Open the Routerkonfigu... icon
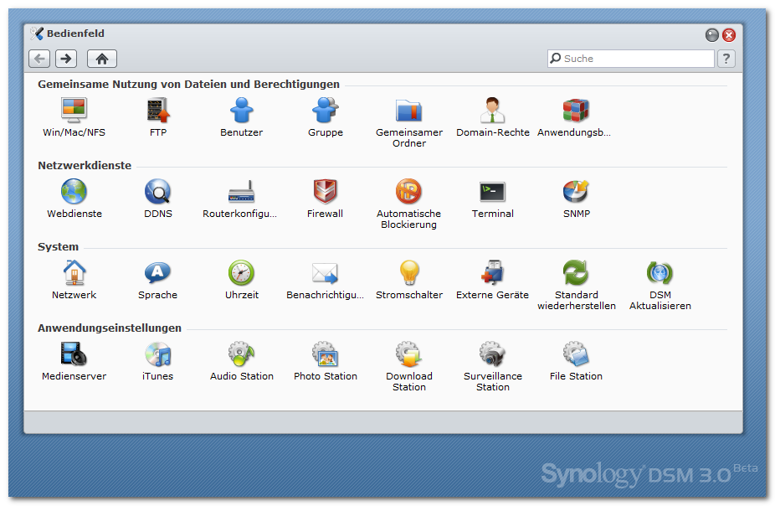The width and height of the screenshot is (775, 506). 242,192
